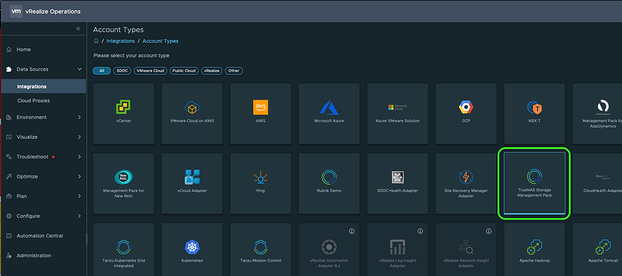Expand the Plan menu chevron
The height and width of the screenshot is (276, 622).
79,196
